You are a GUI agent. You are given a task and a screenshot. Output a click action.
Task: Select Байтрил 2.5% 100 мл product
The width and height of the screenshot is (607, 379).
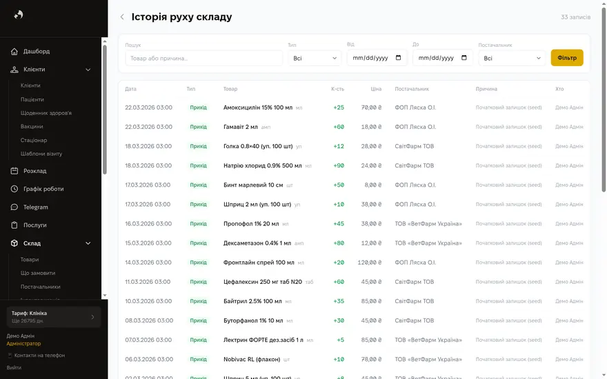(x=252, y=301)
